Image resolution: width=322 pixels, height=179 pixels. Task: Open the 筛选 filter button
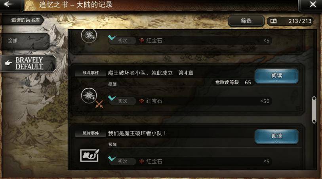246,21
